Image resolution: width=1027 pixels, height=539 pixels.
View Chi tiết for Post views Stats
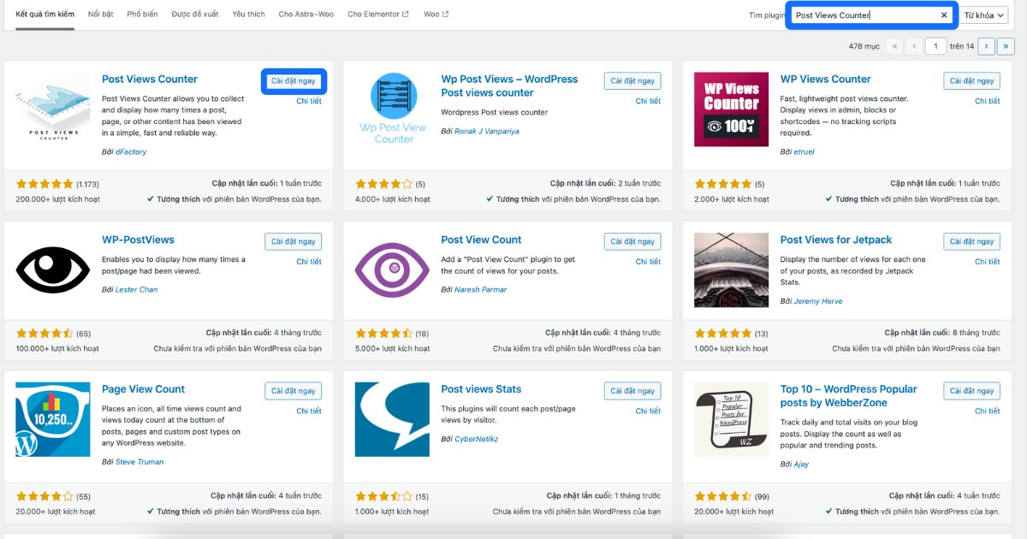(x=648, y=411)
